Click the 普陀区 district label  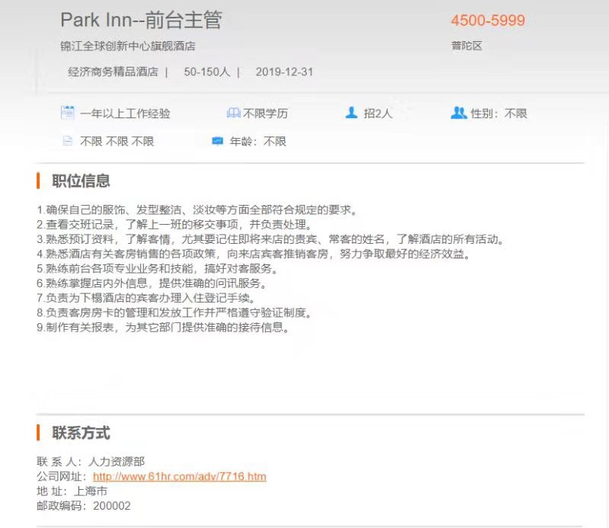[x=467, y=46]
